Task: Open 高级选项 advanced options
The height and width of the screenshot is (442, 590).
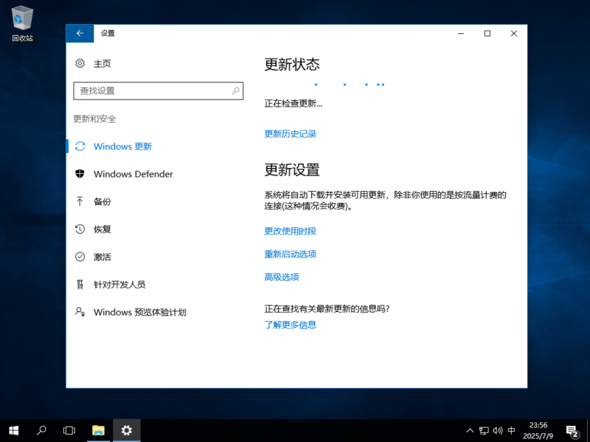Action: 281,277
